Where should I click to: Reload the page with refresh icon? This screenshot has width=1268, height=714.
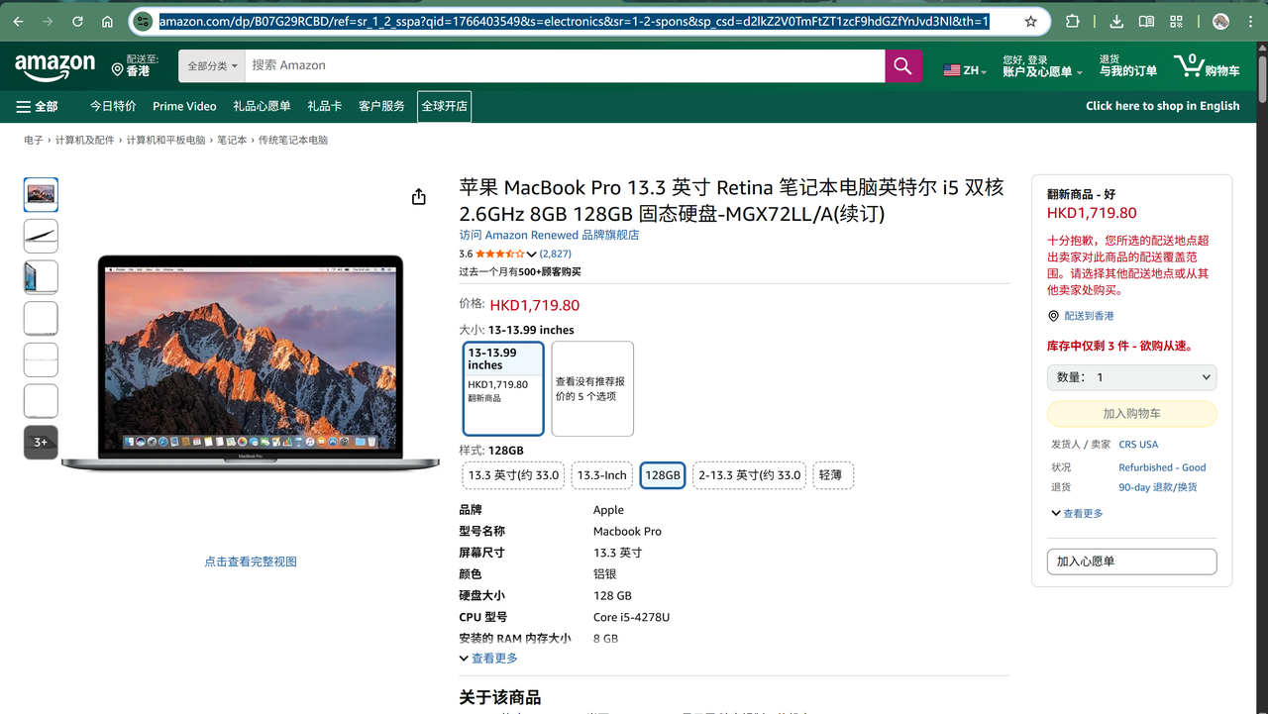[x=77, y=21]
